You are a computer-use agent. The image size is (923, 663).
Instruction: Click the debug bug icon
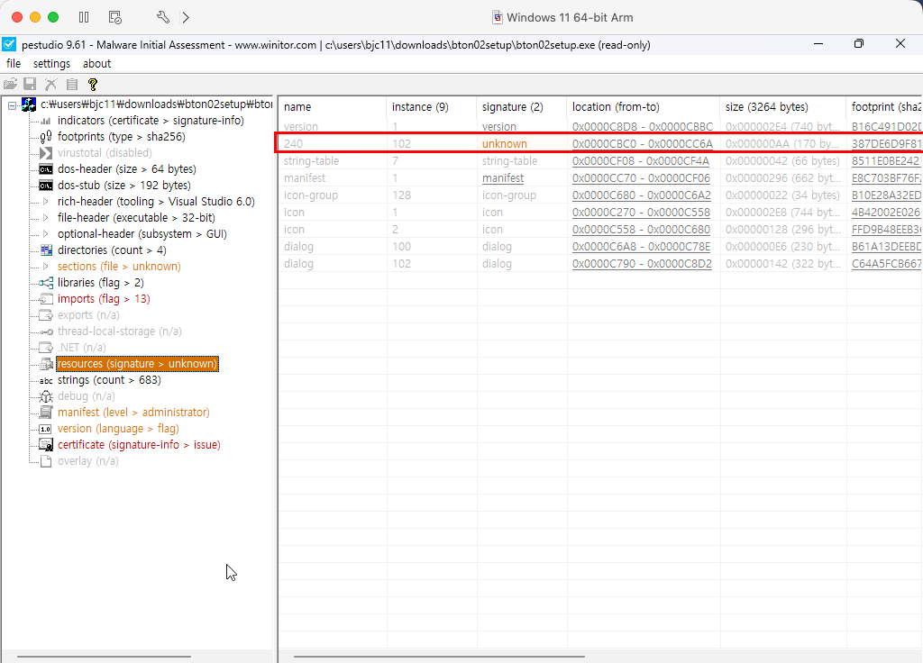[45, 396]
